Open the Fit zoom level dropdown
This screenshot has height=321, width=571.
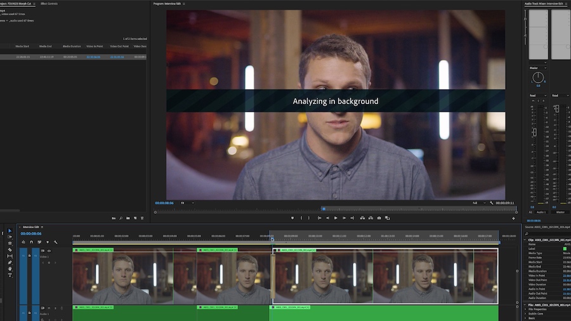click(x=187, y=203)
